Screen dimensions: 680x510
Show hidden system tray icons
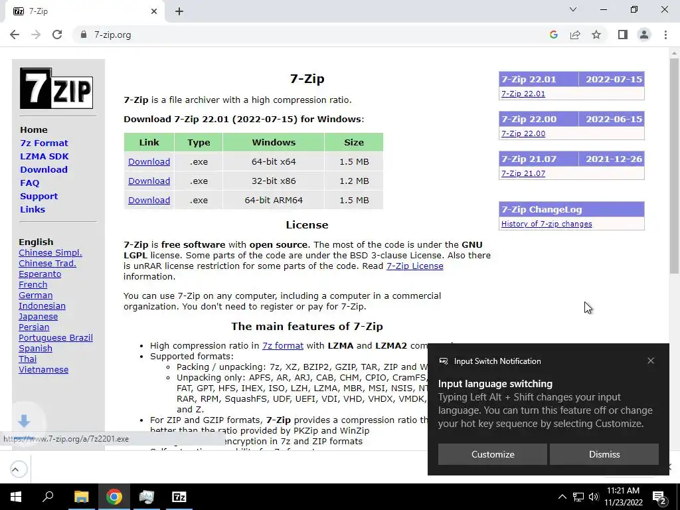[562, 497]
